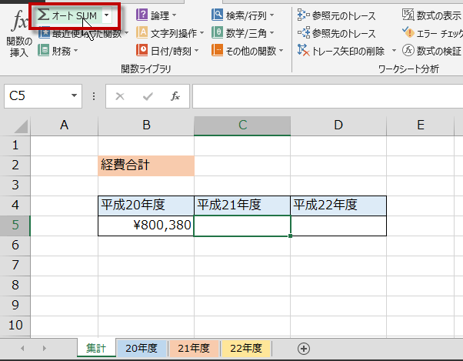Screen dimensions: 463x361
Task: Expand the 数学/三角 dropdown arrow
Action: [271, 33]
